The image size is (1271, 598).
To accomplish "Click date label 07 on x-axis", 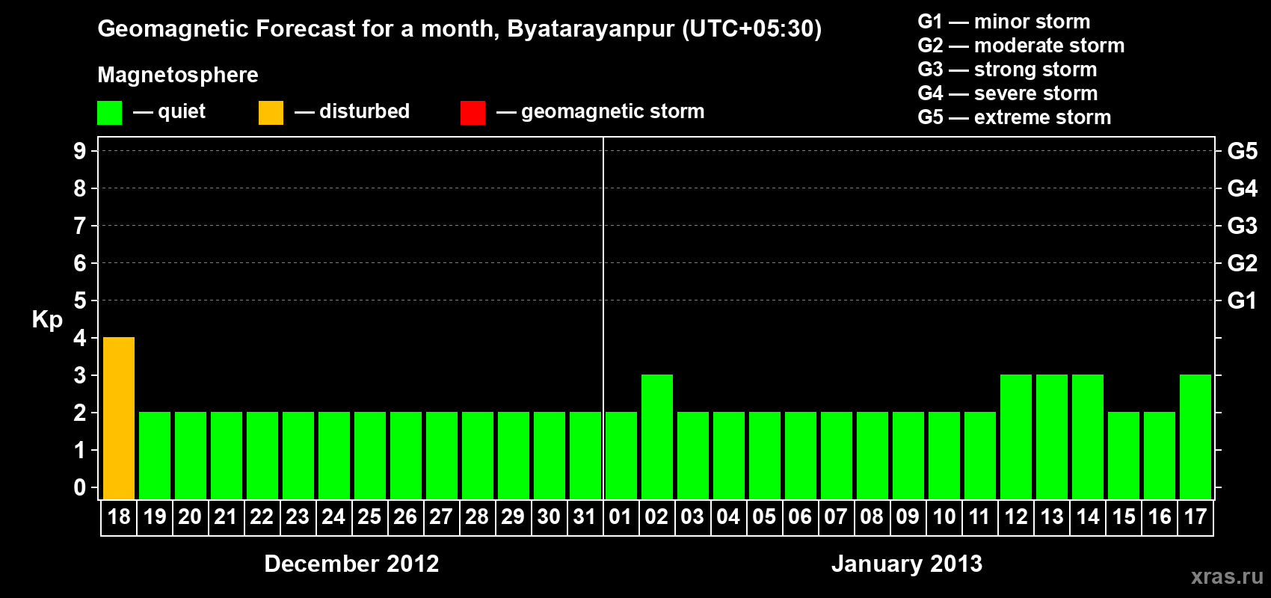I will pyautogui.click(x=836, y=517).
